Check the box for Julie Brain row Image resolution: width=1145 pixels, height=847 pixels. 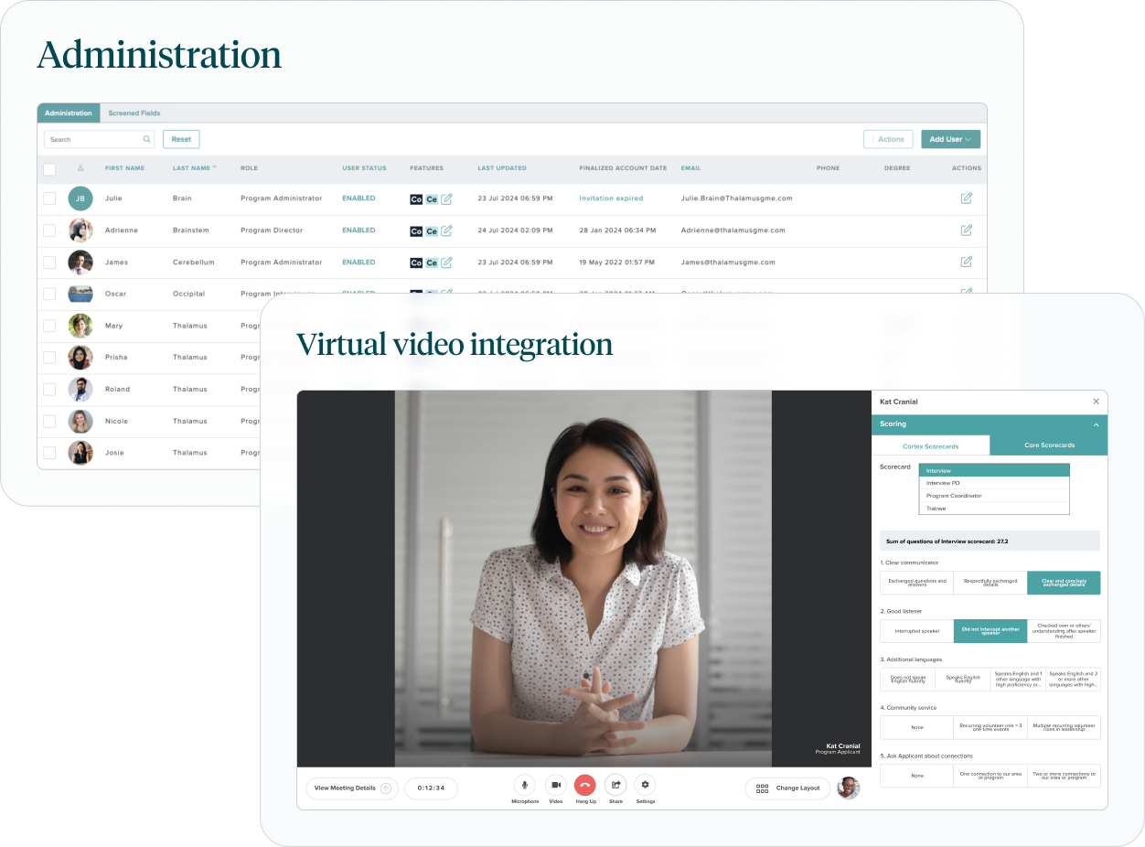[x=49, y=198]
